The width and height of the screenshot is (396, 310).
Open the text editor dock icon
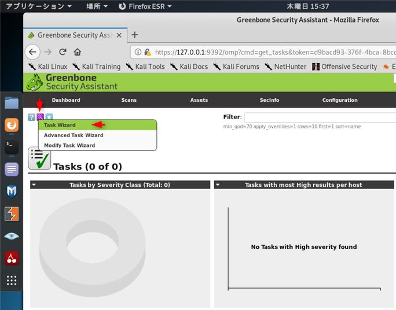coord(12,169)
